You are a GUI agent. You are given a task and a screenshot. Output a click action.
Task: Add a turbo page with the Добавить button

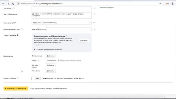pyautogui.click(x=84, y=40)
